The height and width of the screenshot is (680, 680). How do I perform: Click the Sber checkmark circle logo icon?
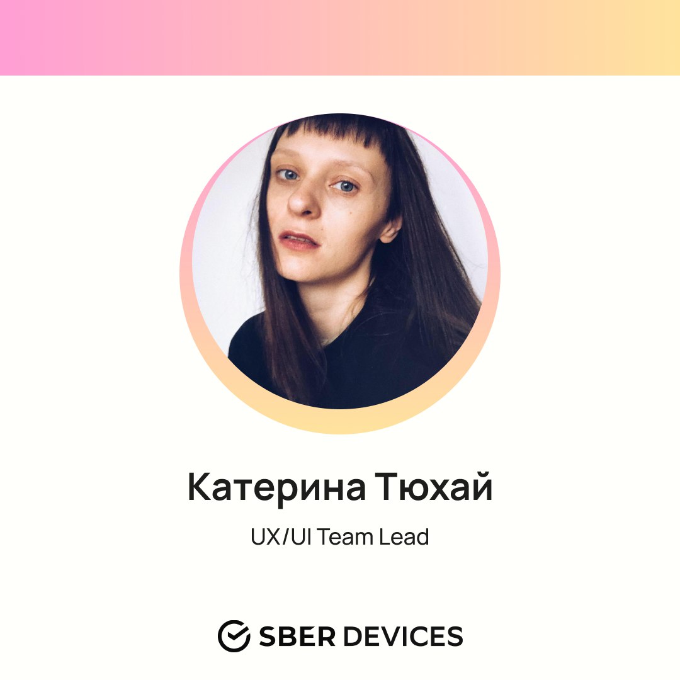[x=234, y=636]
